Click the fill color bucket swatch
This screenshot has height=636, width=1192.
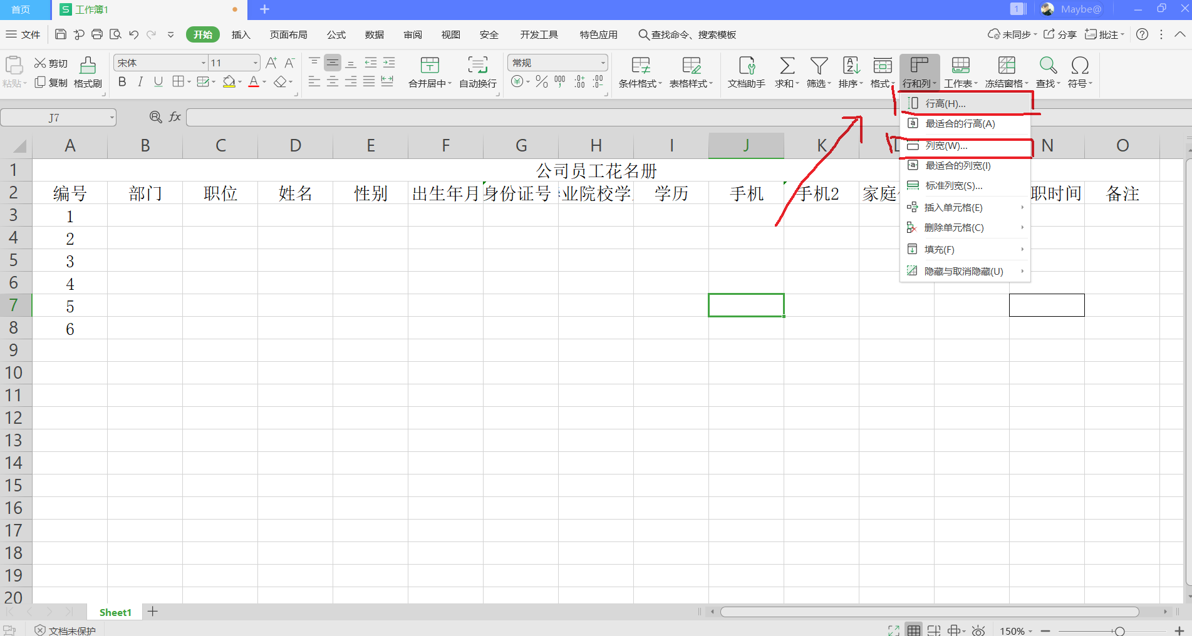tap(229, 81)
